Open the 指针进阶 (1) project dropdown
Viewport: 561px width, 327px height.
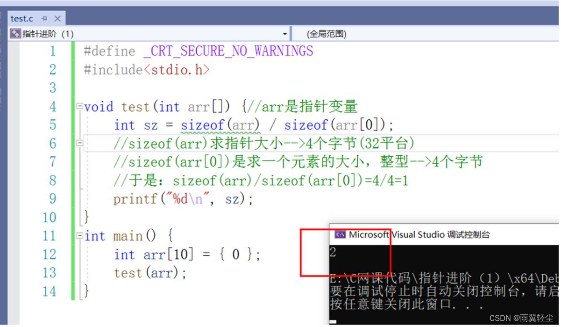point(285,34)
